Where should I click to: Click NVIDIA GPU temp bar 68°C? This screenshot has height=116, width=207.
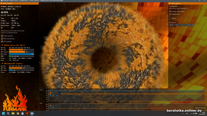(x=21, y=50)
